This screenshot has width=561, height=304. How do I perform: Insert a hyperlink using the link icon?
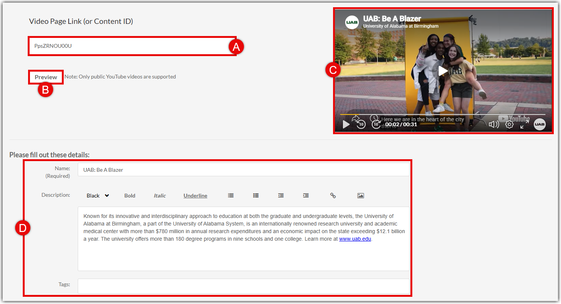tap(333, 196)
